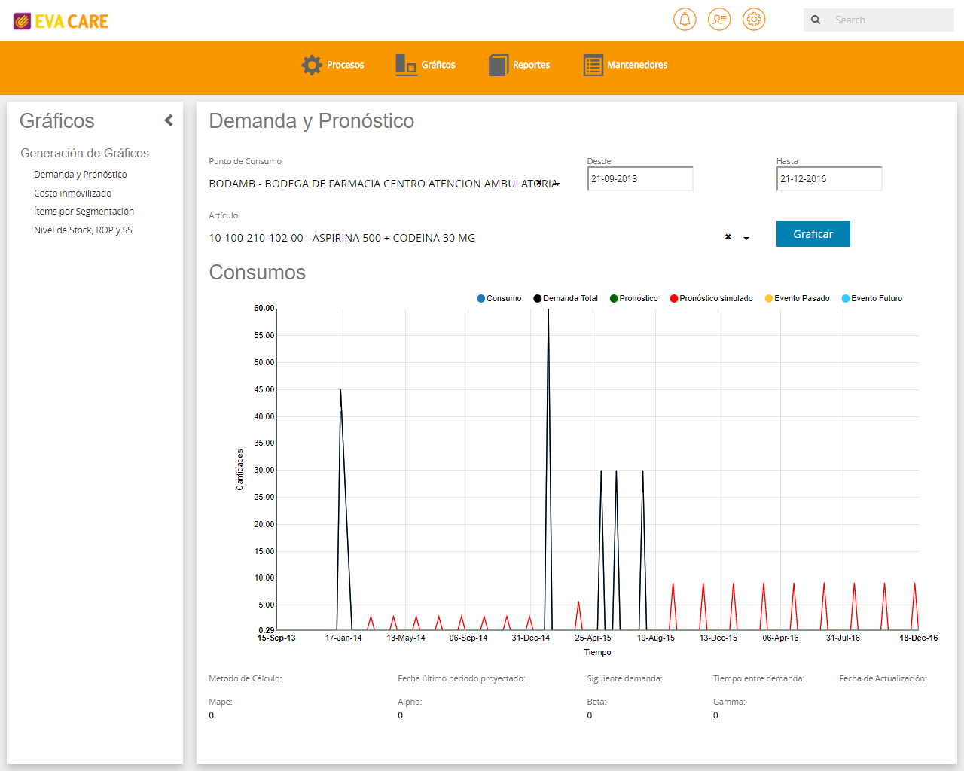Screen dimensions: 964x771
Task: Open Nivel de Stock, ROP y SS
Action: pyautogui.click(x=83, y=230)
